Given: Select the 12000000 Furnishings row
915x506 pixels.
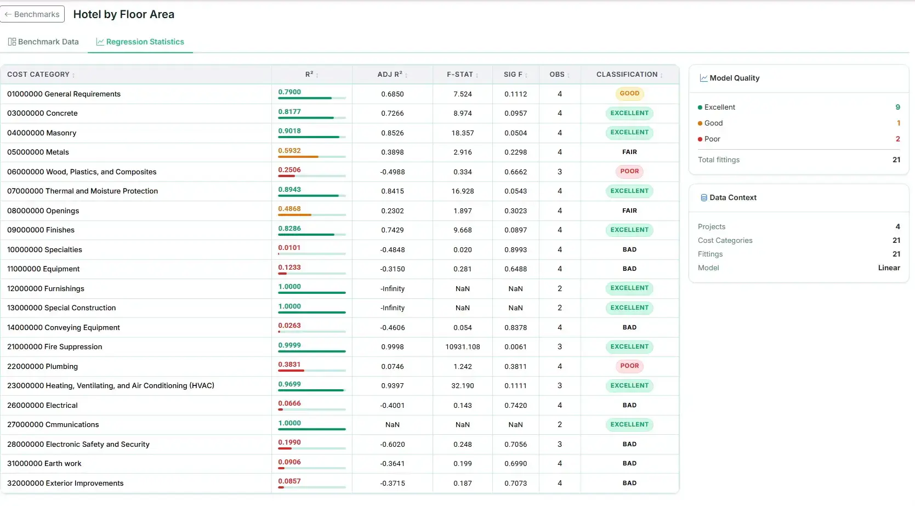Looking at the screenshot, I should point(340,288).
